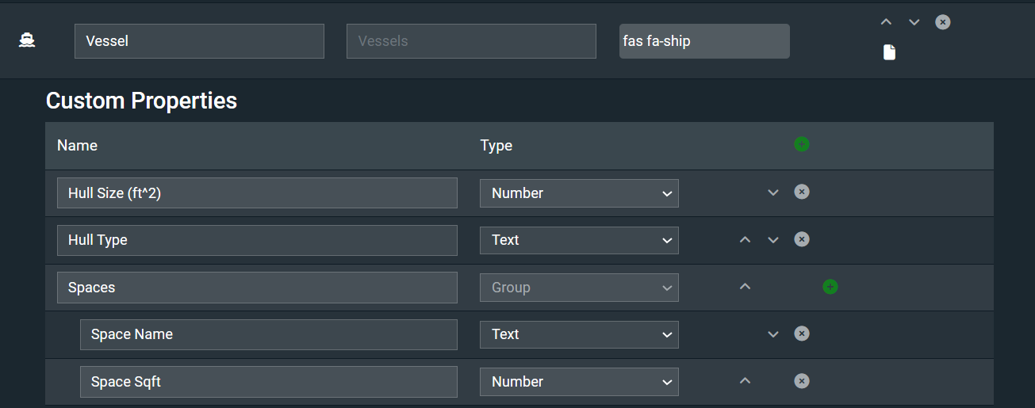Open the Hull Size type dropdown

pos(579,193)
